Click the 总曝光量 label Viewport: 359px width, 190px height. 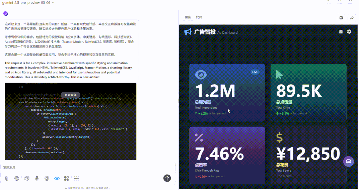pyautogui.click(x=203, y=102)
